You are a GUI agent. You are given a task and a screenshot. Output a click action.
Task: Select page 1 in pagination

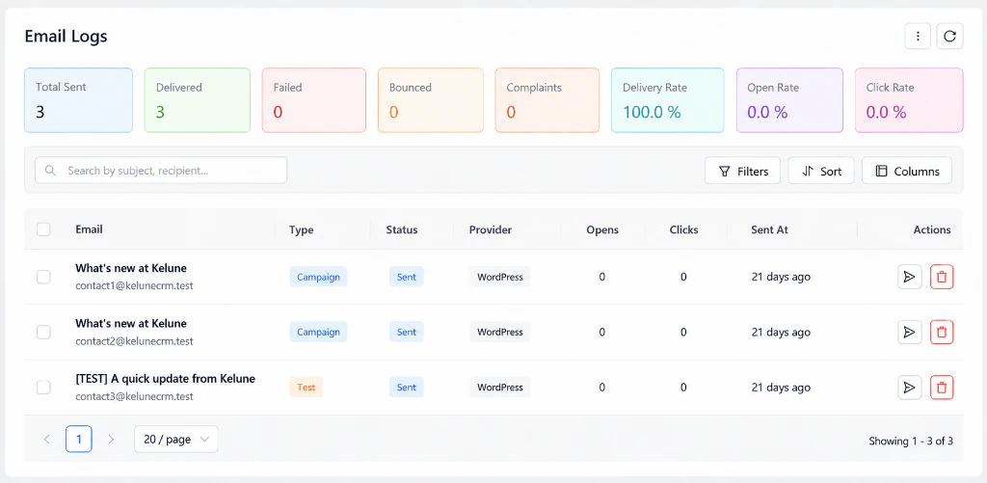click(x=79, y=440)
